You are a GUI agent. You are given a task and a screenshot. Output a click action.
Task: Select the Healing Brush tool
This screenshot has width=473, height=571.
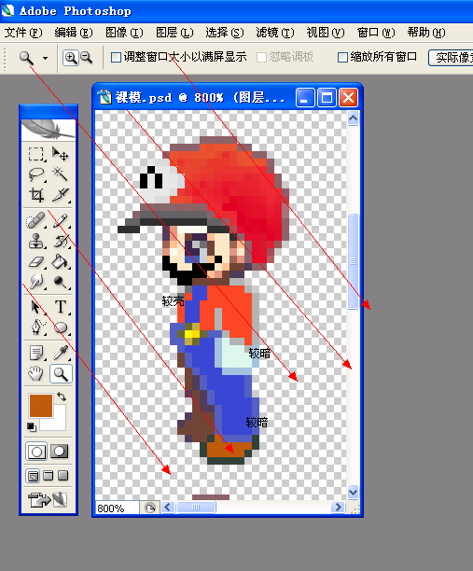36,221
